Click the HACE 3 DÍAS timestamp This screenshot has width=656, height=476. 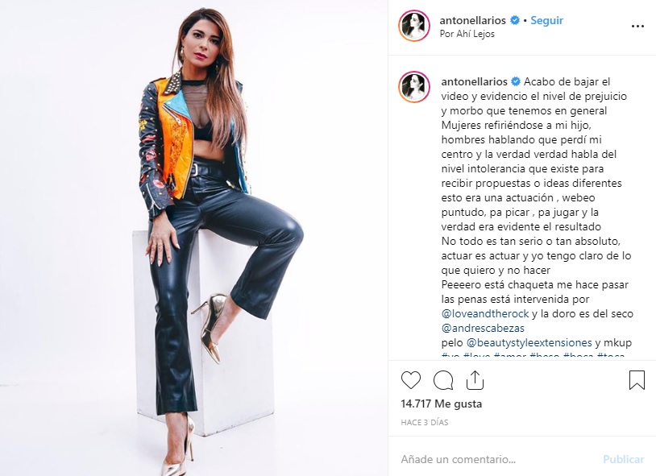[x=425, y=423]
